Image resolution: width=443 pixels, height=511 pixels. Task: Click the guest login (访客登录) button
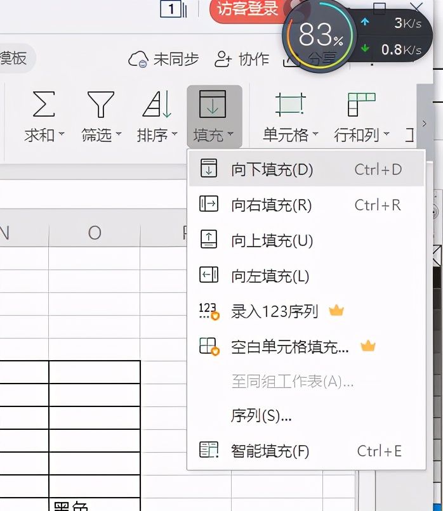(248, 9)
